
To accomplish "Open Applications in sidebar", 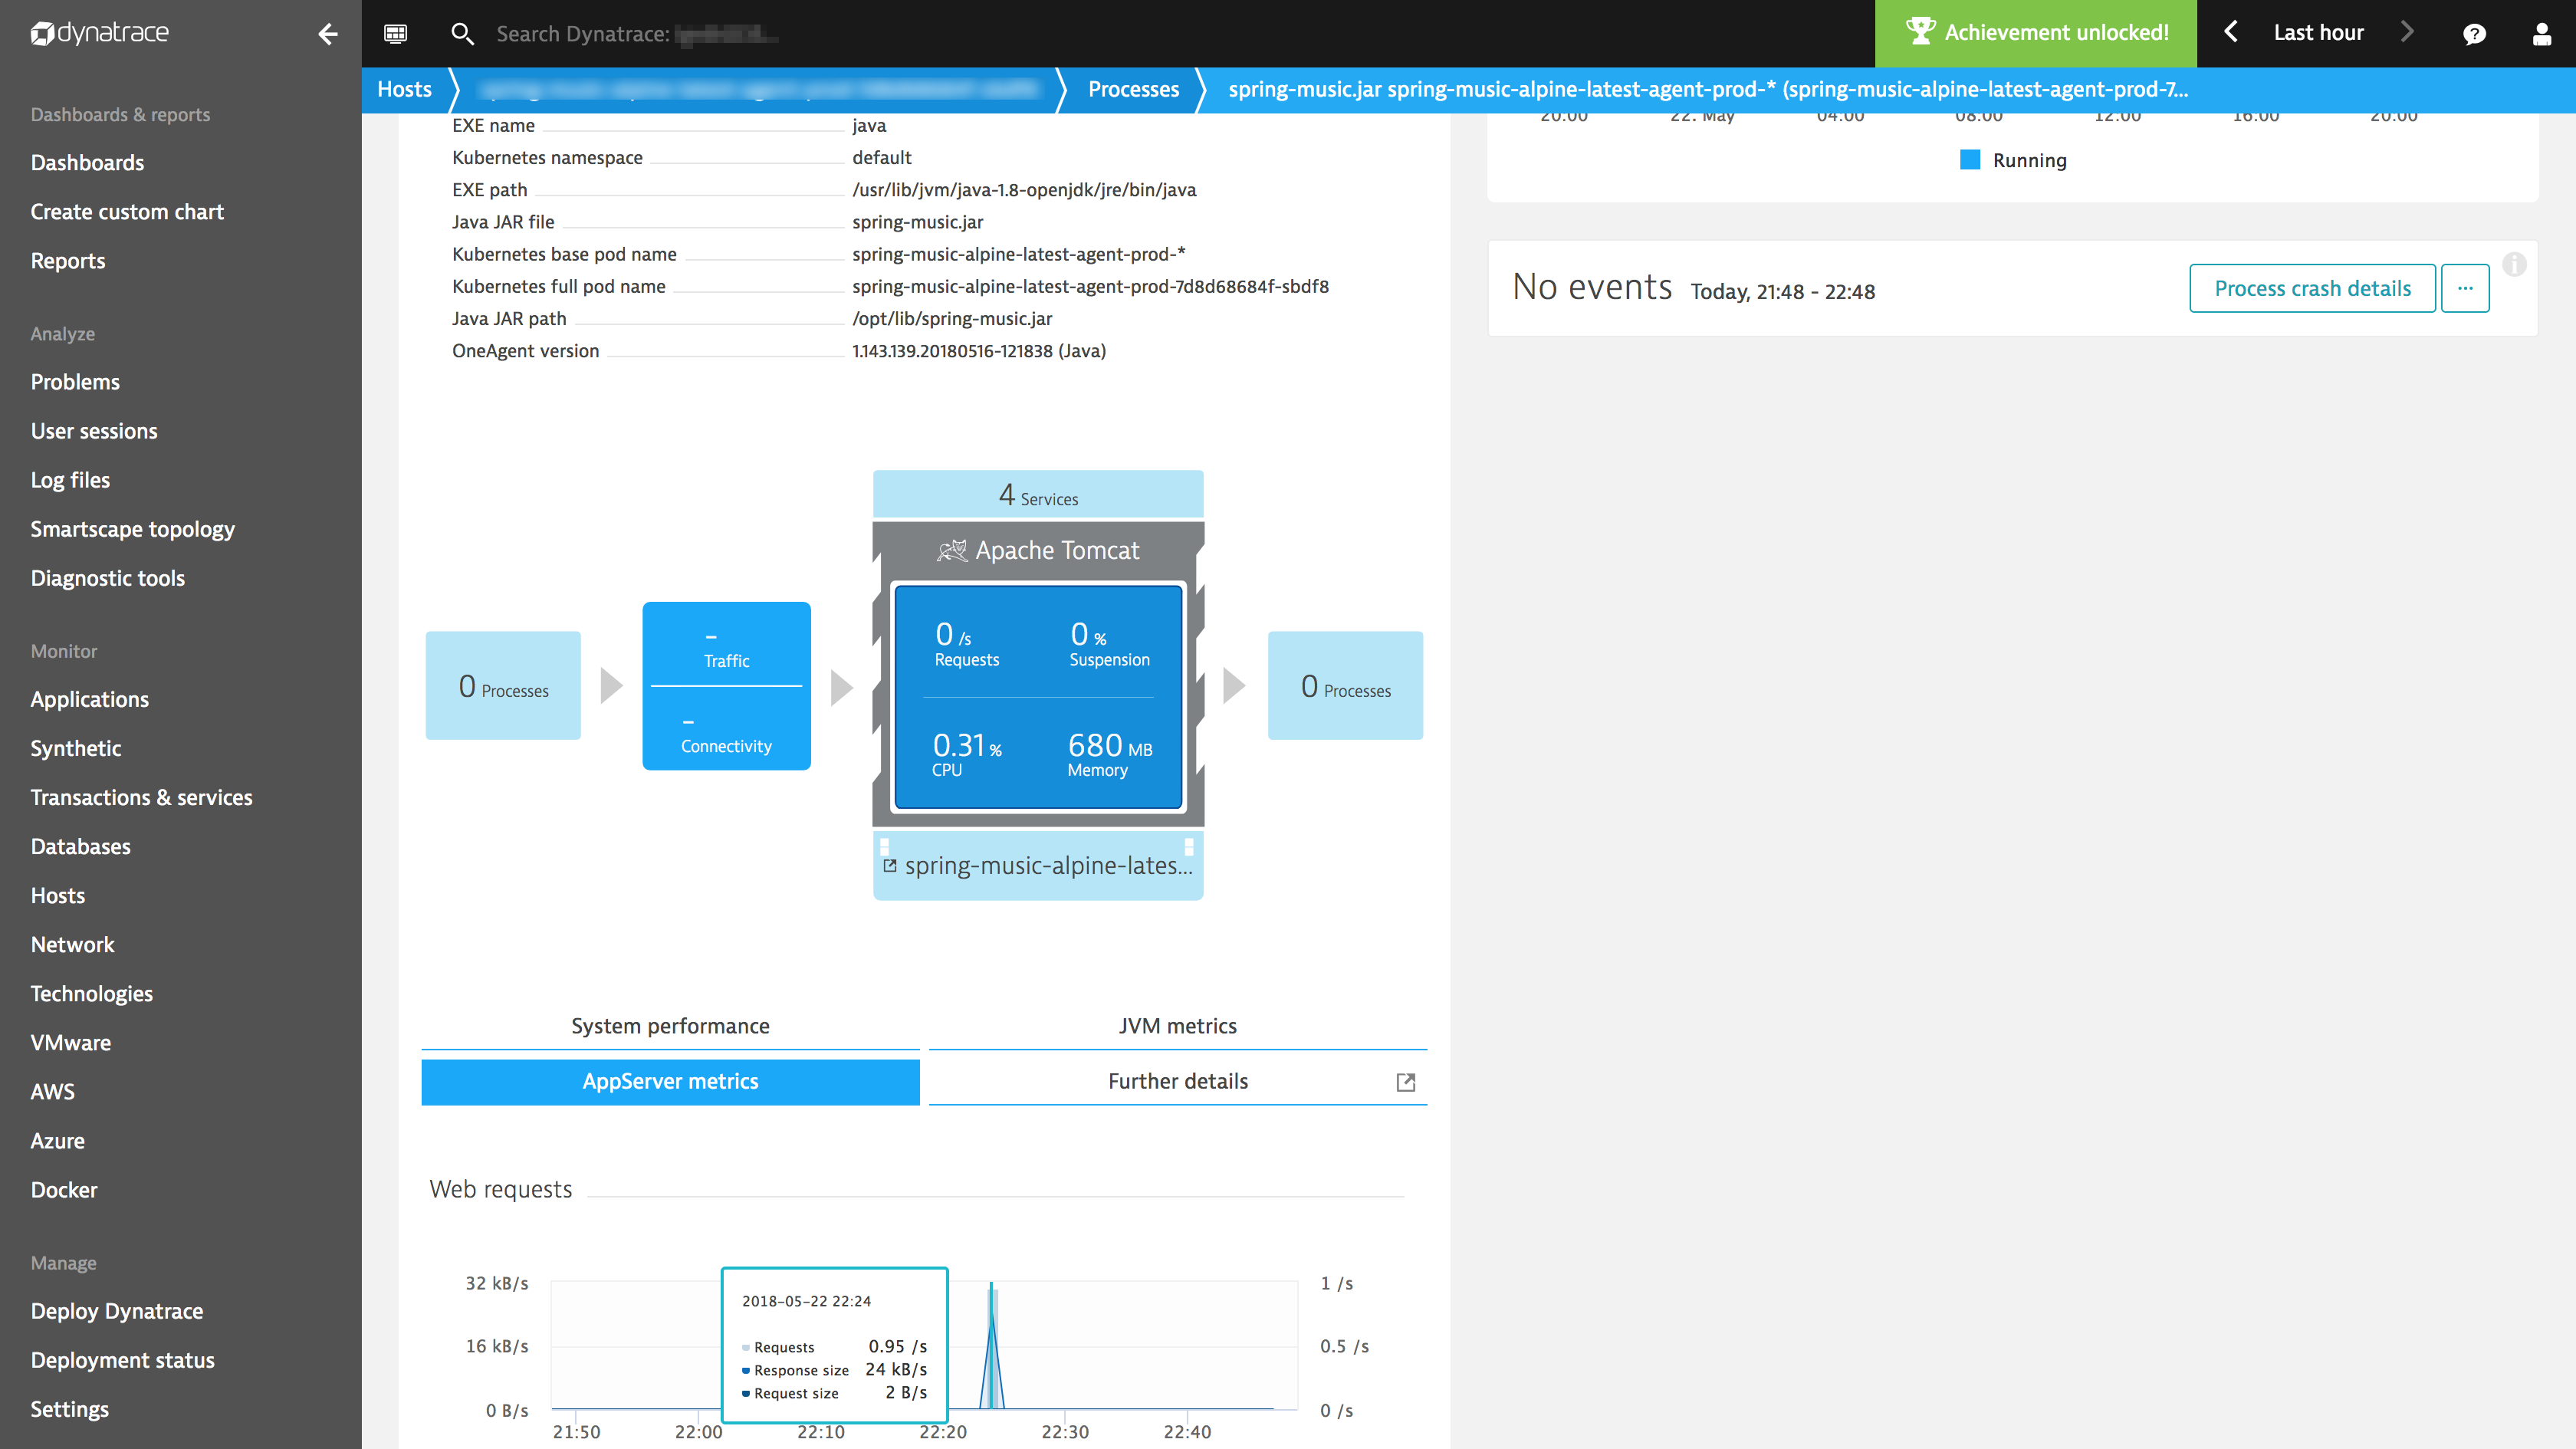I will tap(89, 699).
